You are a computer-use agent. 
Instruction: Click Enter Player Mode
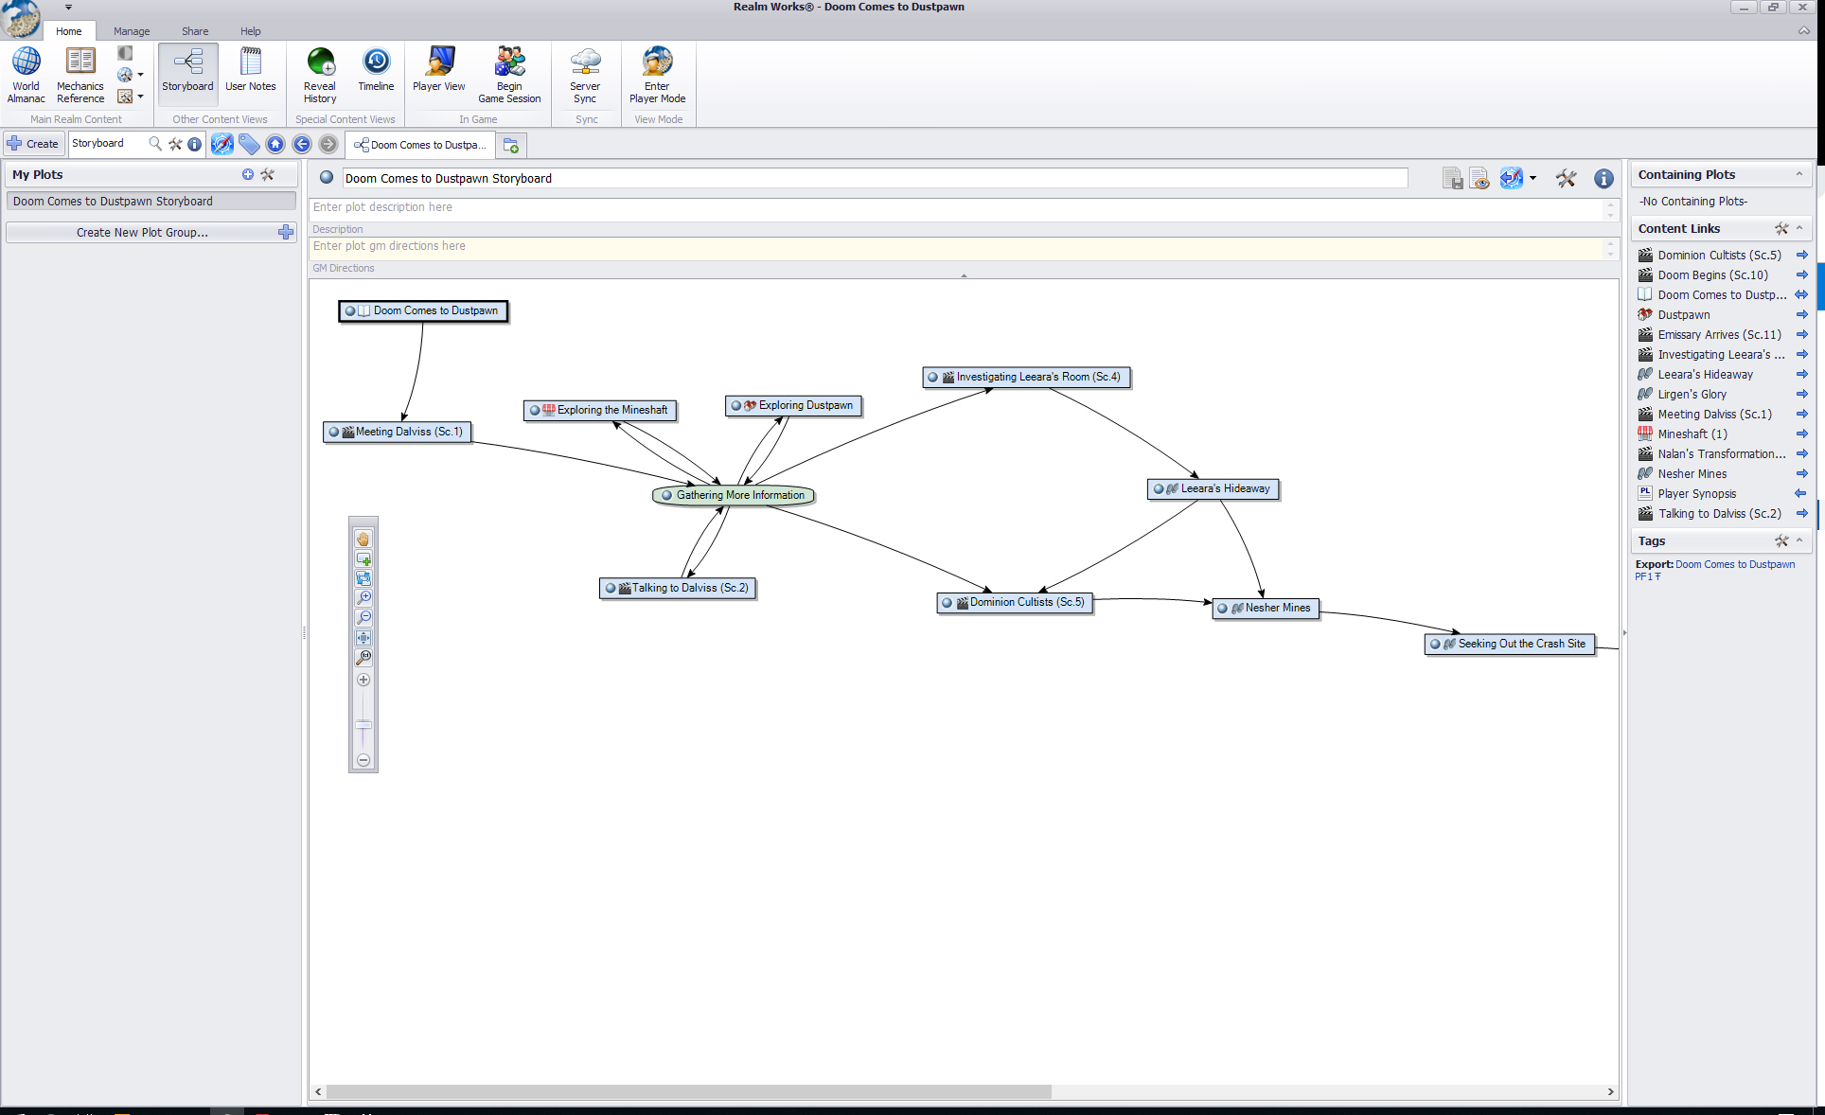tap(657, 75)
